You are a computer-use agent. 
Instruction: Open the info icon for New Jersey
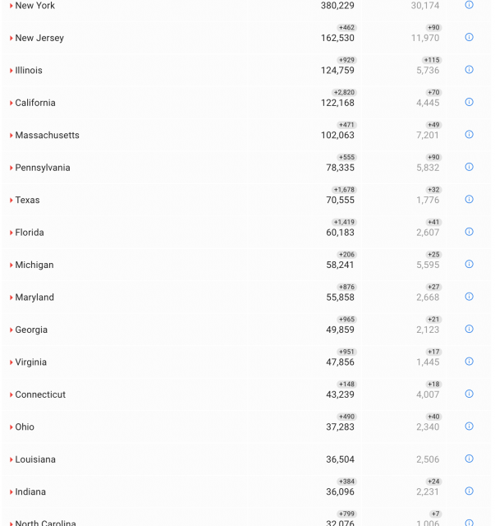(x=469, y=37)
